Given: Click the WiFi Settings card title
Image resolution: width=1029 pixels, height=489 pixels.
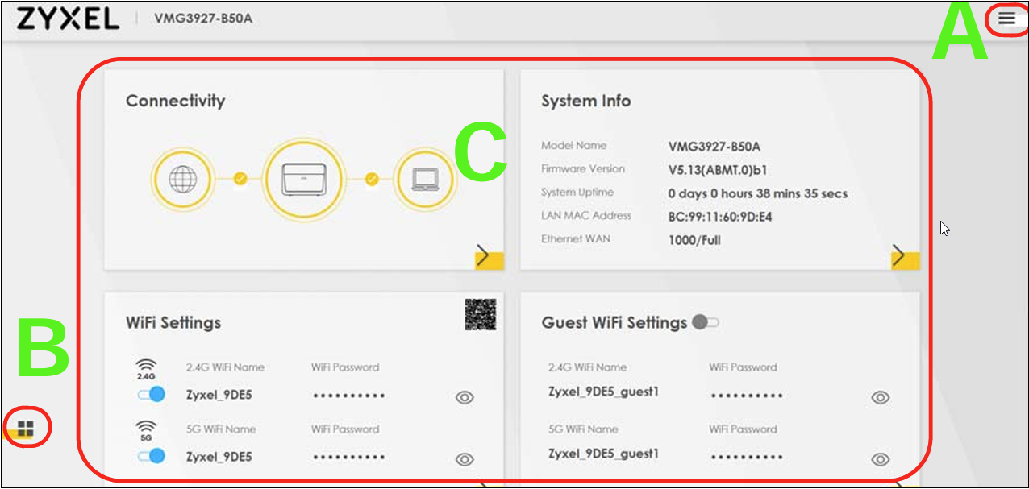Looking at the screenshot, I should pos(173,323).
